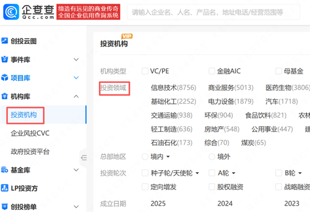
Task: Check the VC/PE checkbox
Action: tap(145, 71)
